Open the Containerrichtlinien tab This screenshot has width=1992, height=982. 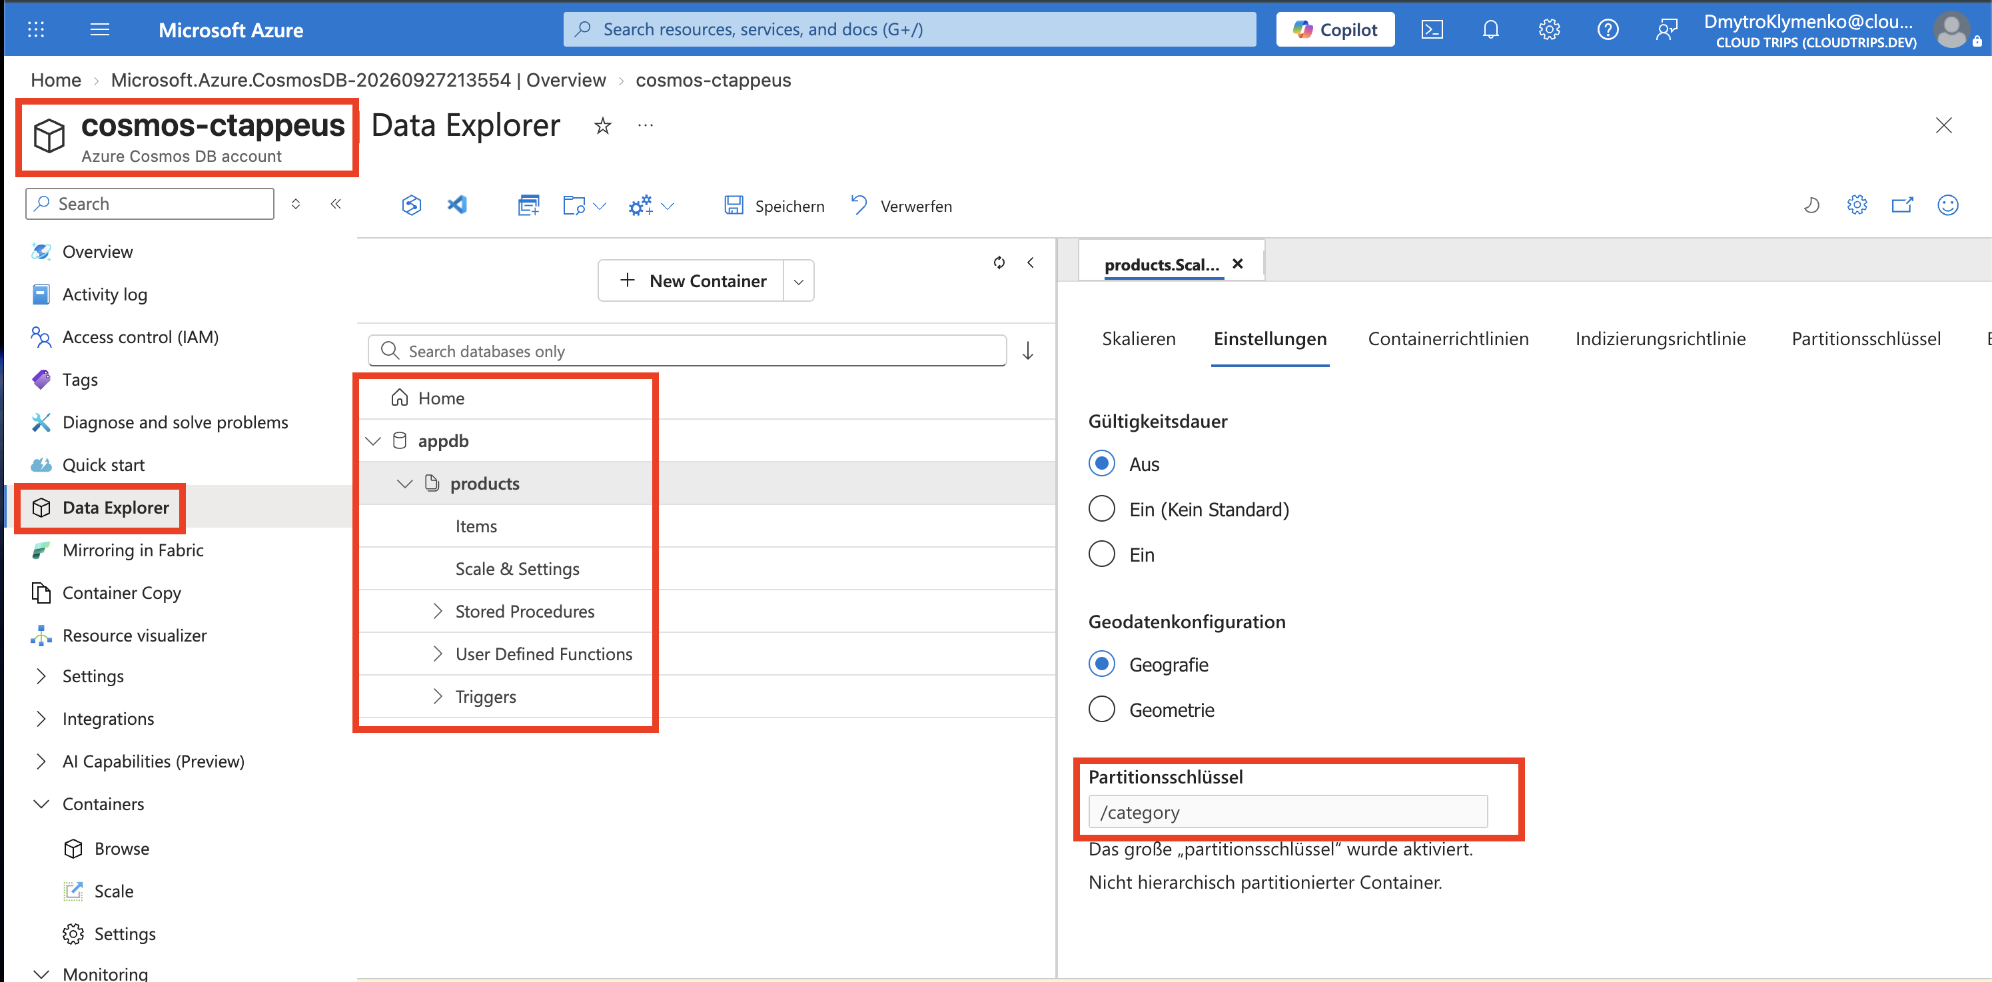(x=1448, y=338)
